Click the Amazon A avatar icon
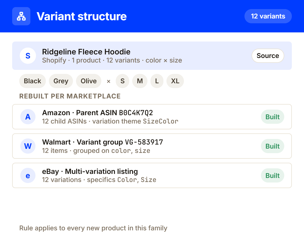 pyautogui.click(x=28, y=117)
